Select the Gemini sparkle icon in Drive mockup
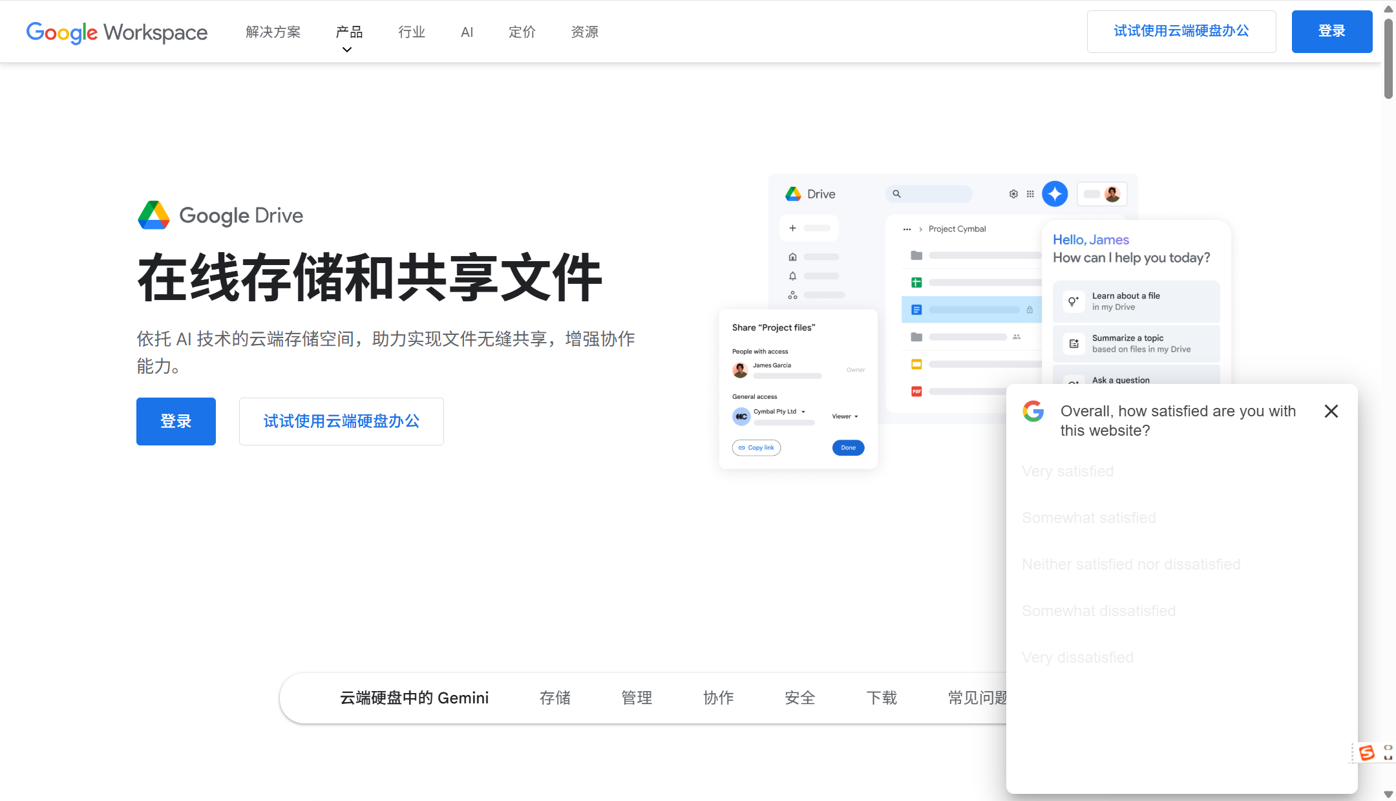Viewport: 1396px width, 801px height. pyautogui.click(x=1055, y=193)
